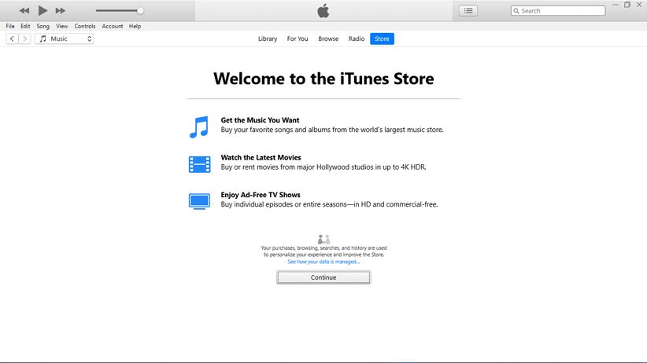Click the TV shows screen icon

(199, 201)
